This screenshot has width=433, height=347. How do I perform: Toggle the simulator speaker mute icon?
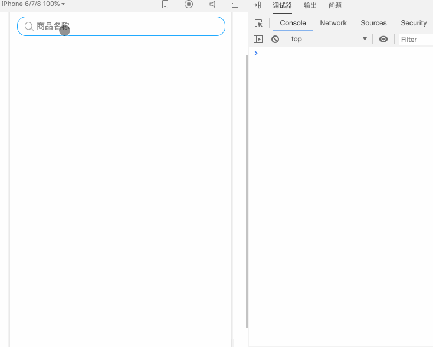point(212,4)
